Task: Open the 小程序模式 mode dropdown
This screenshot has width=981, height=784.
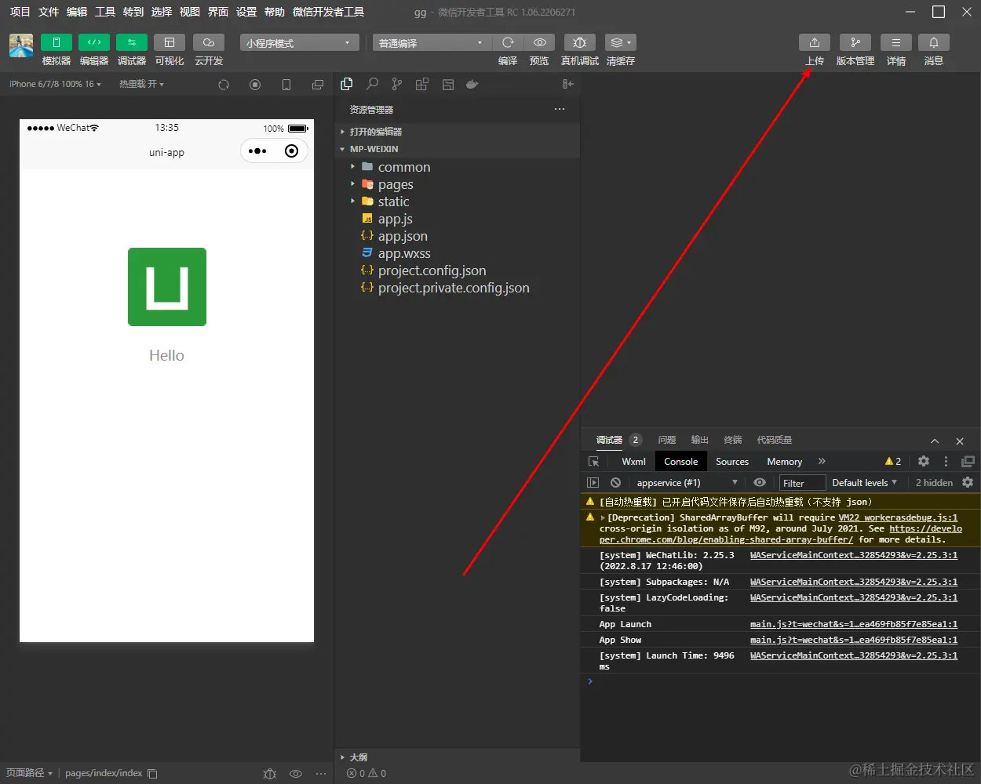Action: tap(300, 42)
